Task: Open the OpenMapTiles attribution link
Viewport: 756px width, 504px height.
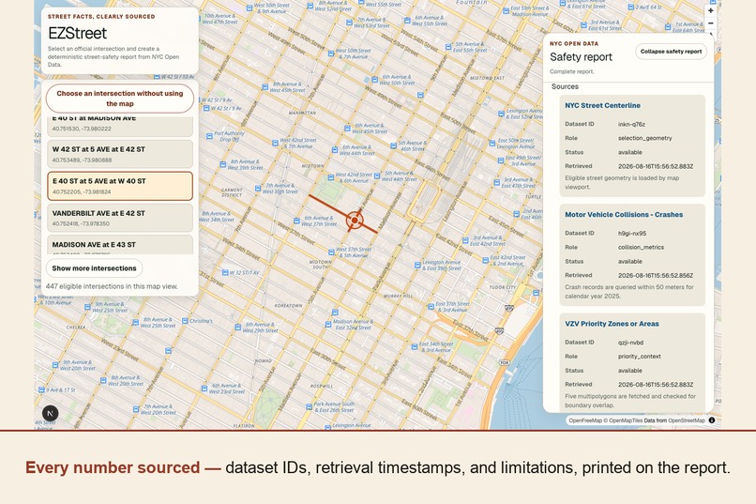Action: (623, 420)
